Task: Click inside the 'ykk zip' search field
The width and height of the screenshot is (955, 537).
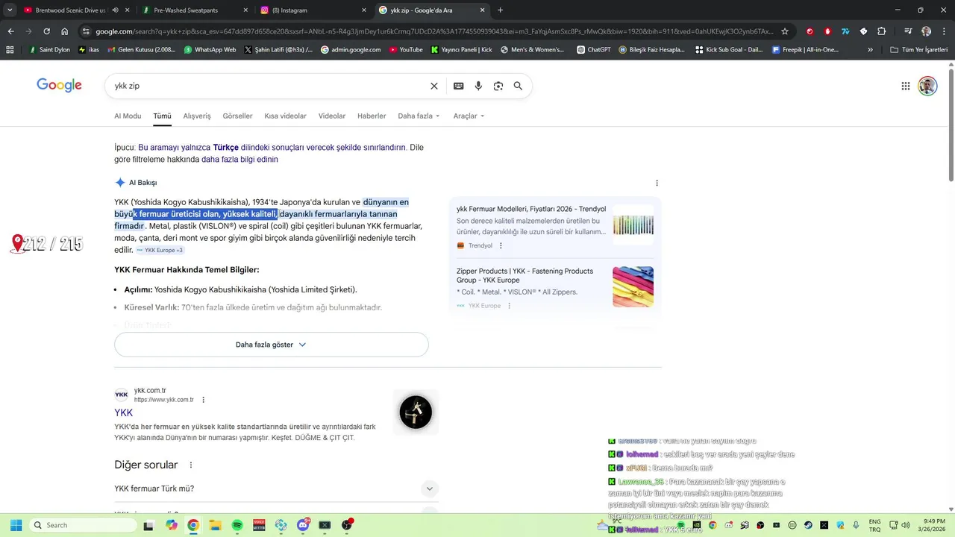Action: coord(269,86)
